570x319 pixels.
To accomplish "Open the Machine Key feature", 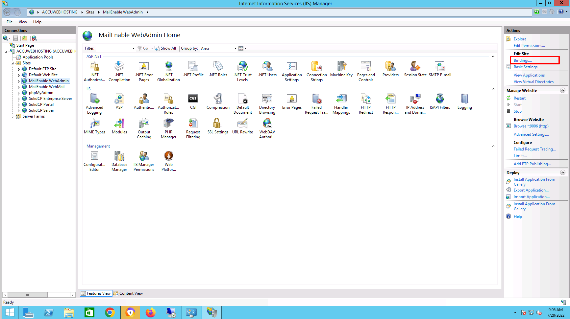I will pyautogui.click(x=341, y=69).
